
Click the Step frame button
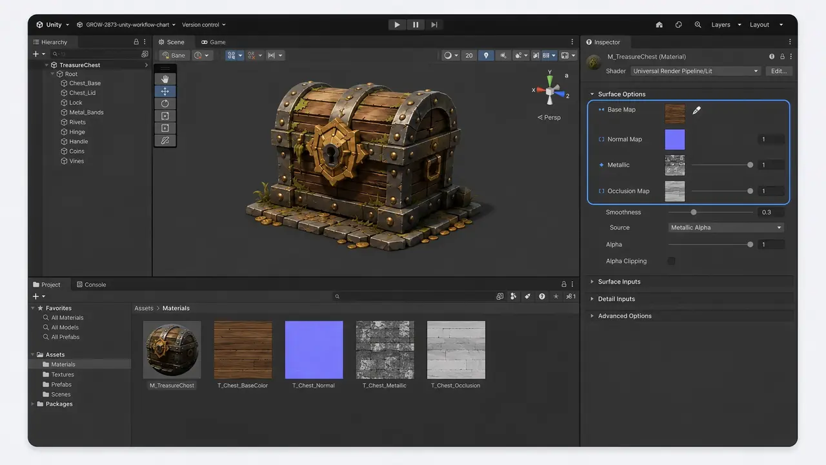point(434,25)
